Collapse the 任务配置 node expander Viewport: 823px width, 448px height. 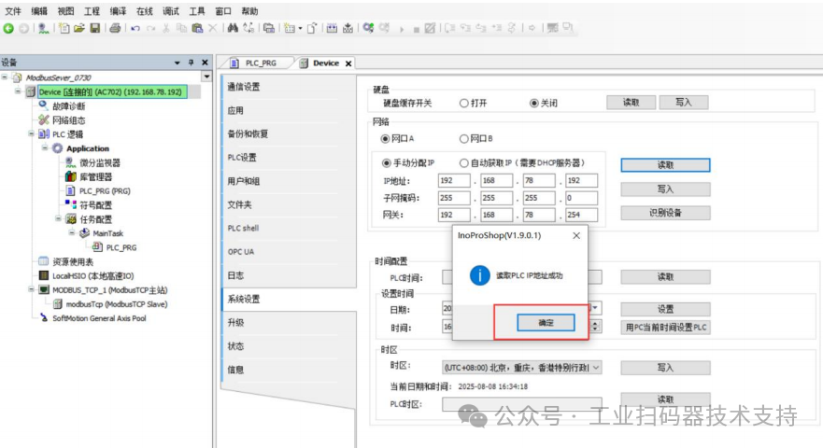point(58,218)
